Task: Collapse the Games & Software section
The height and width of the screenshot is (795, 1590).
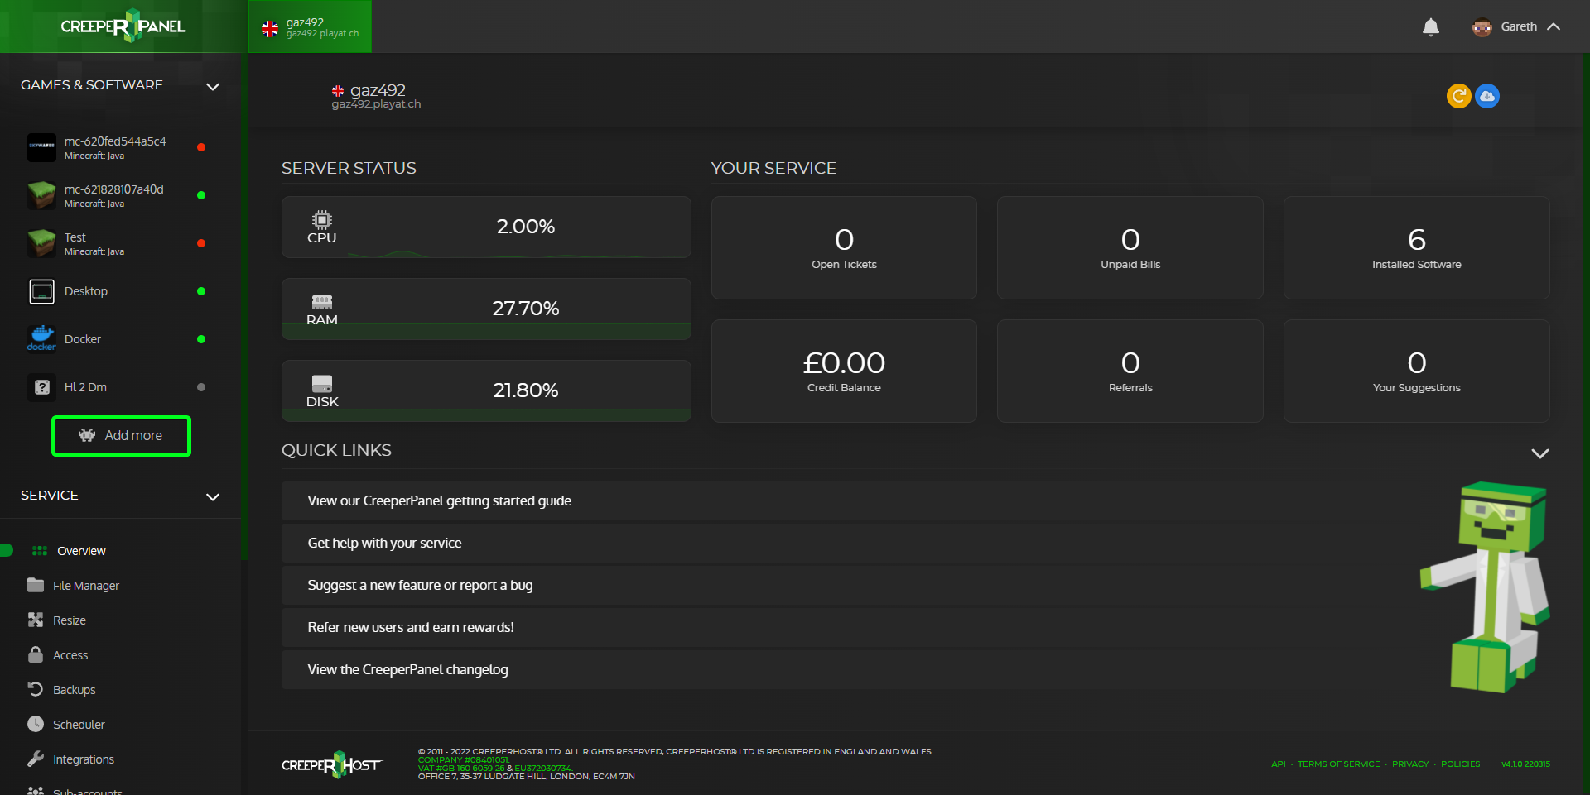Action: click(213, 86)
